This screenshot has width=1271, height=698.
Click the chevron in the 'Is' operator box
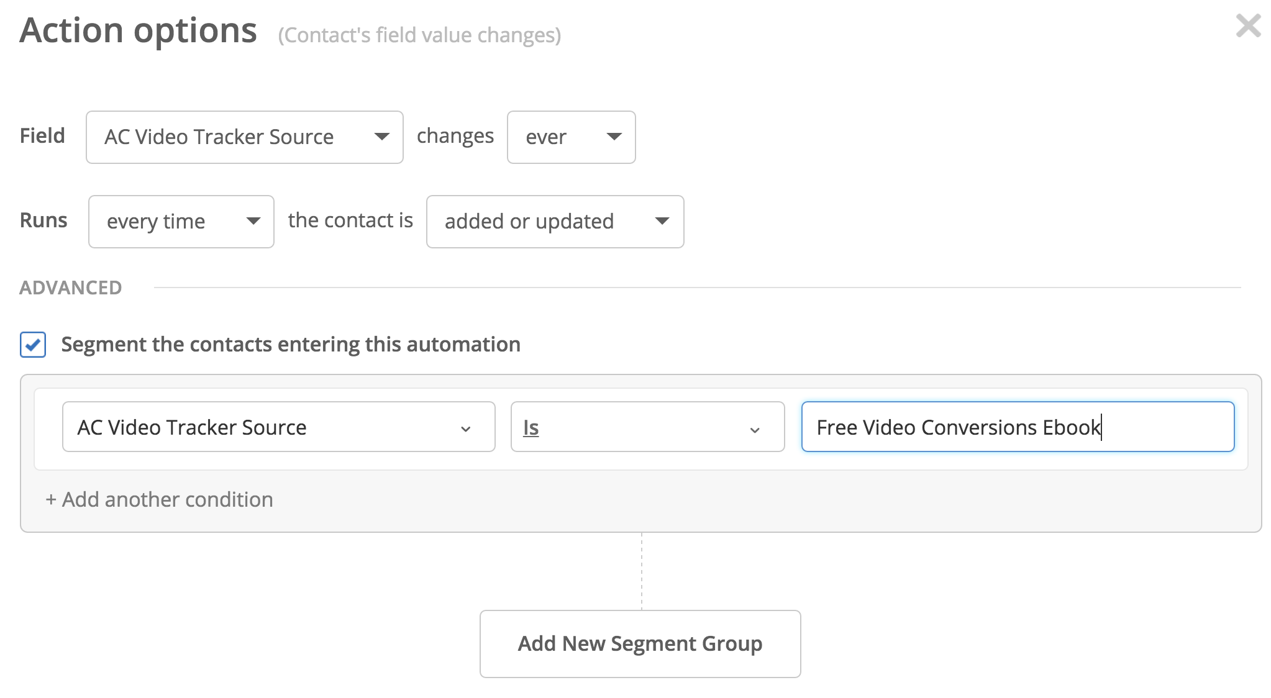click(x=755, y=430)
